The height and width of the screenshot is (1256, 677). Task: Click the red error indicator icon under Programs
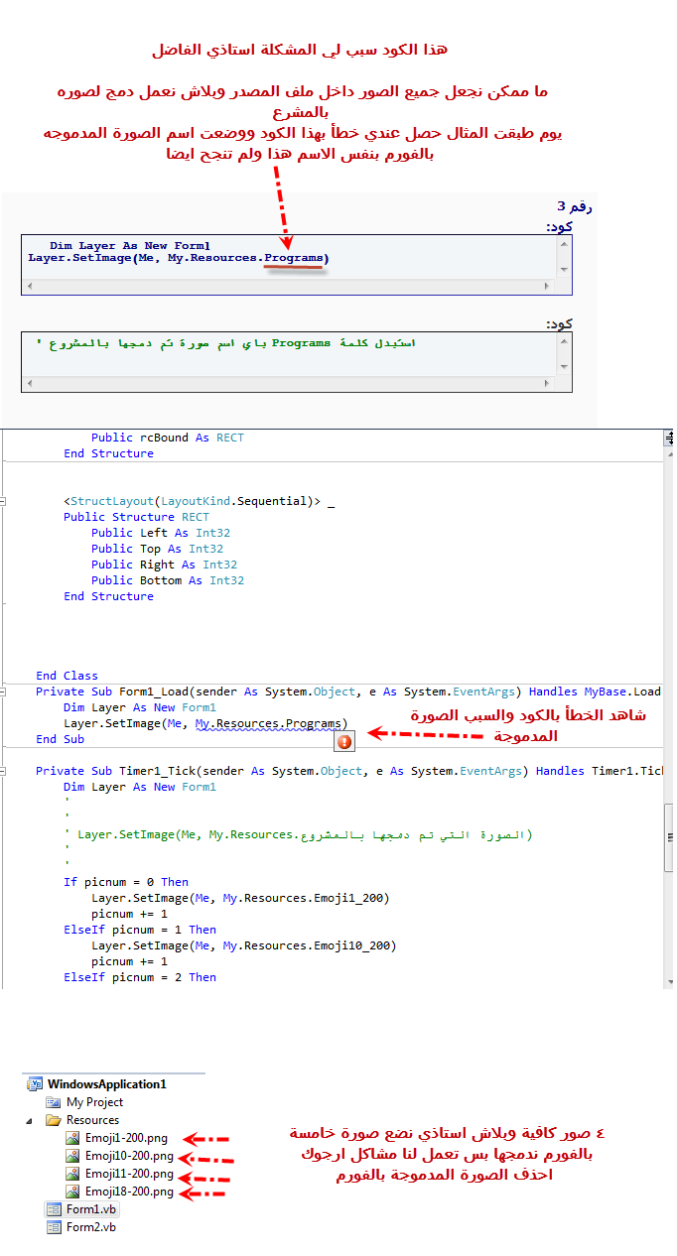(344, 741)
